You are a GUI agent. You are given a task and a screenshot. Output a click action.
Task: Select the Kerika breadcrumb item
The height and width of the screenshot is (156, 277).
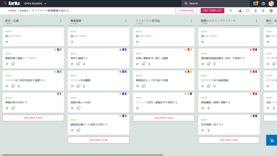[24, 11]
